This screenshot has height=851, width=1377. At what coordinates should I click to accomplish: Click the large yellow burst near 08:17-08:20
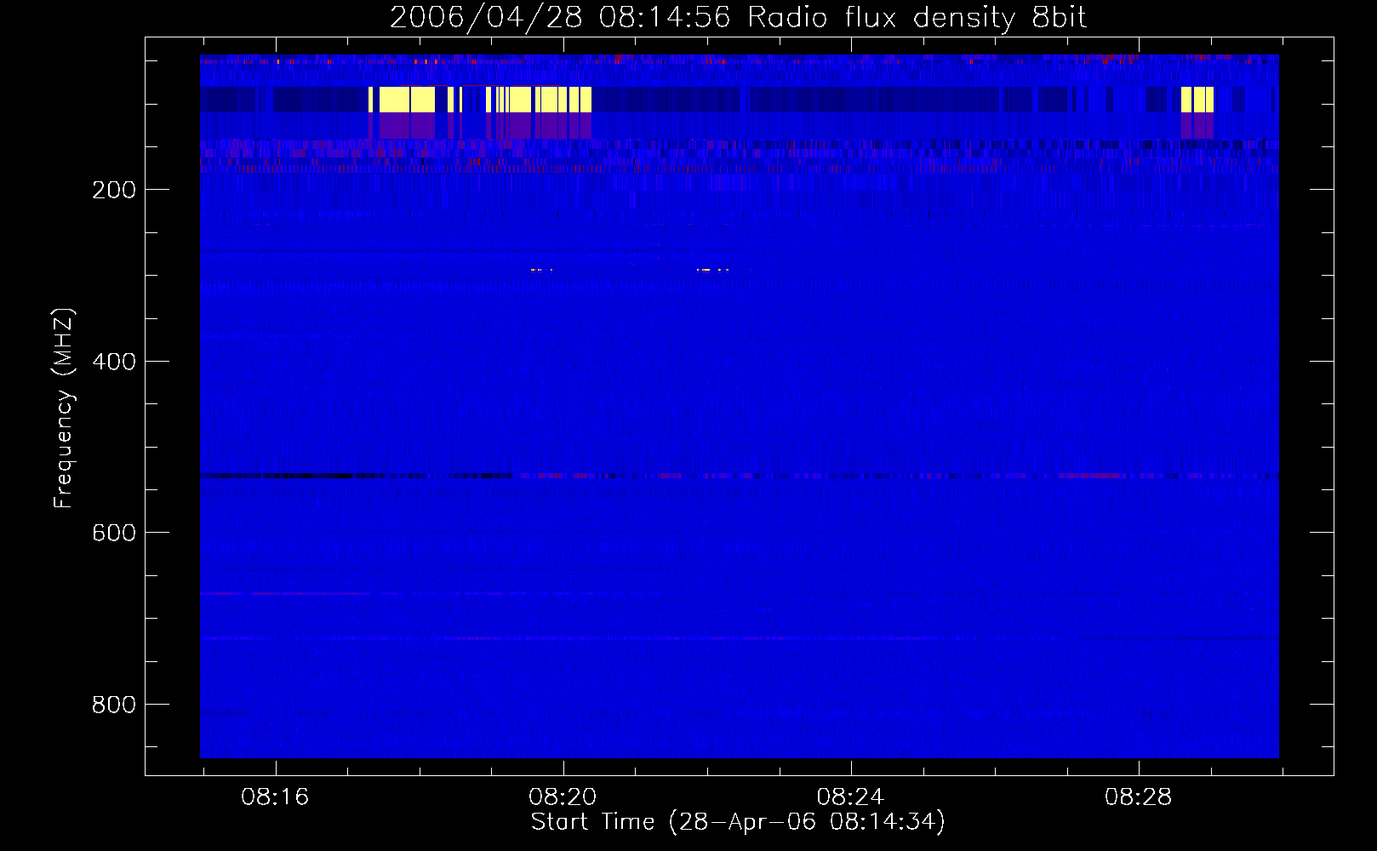click(x=480, y=100)
